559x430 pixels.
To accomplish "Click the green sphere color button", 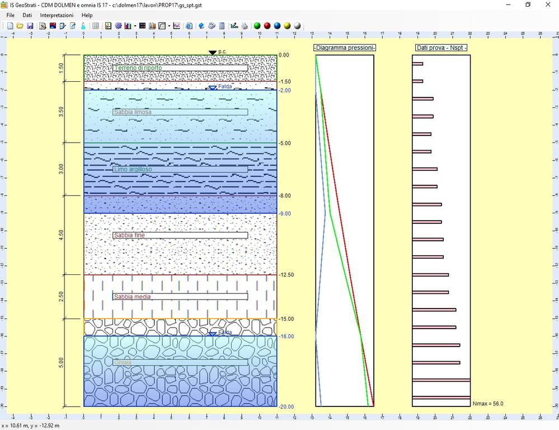I will click(x=257, y=26).
